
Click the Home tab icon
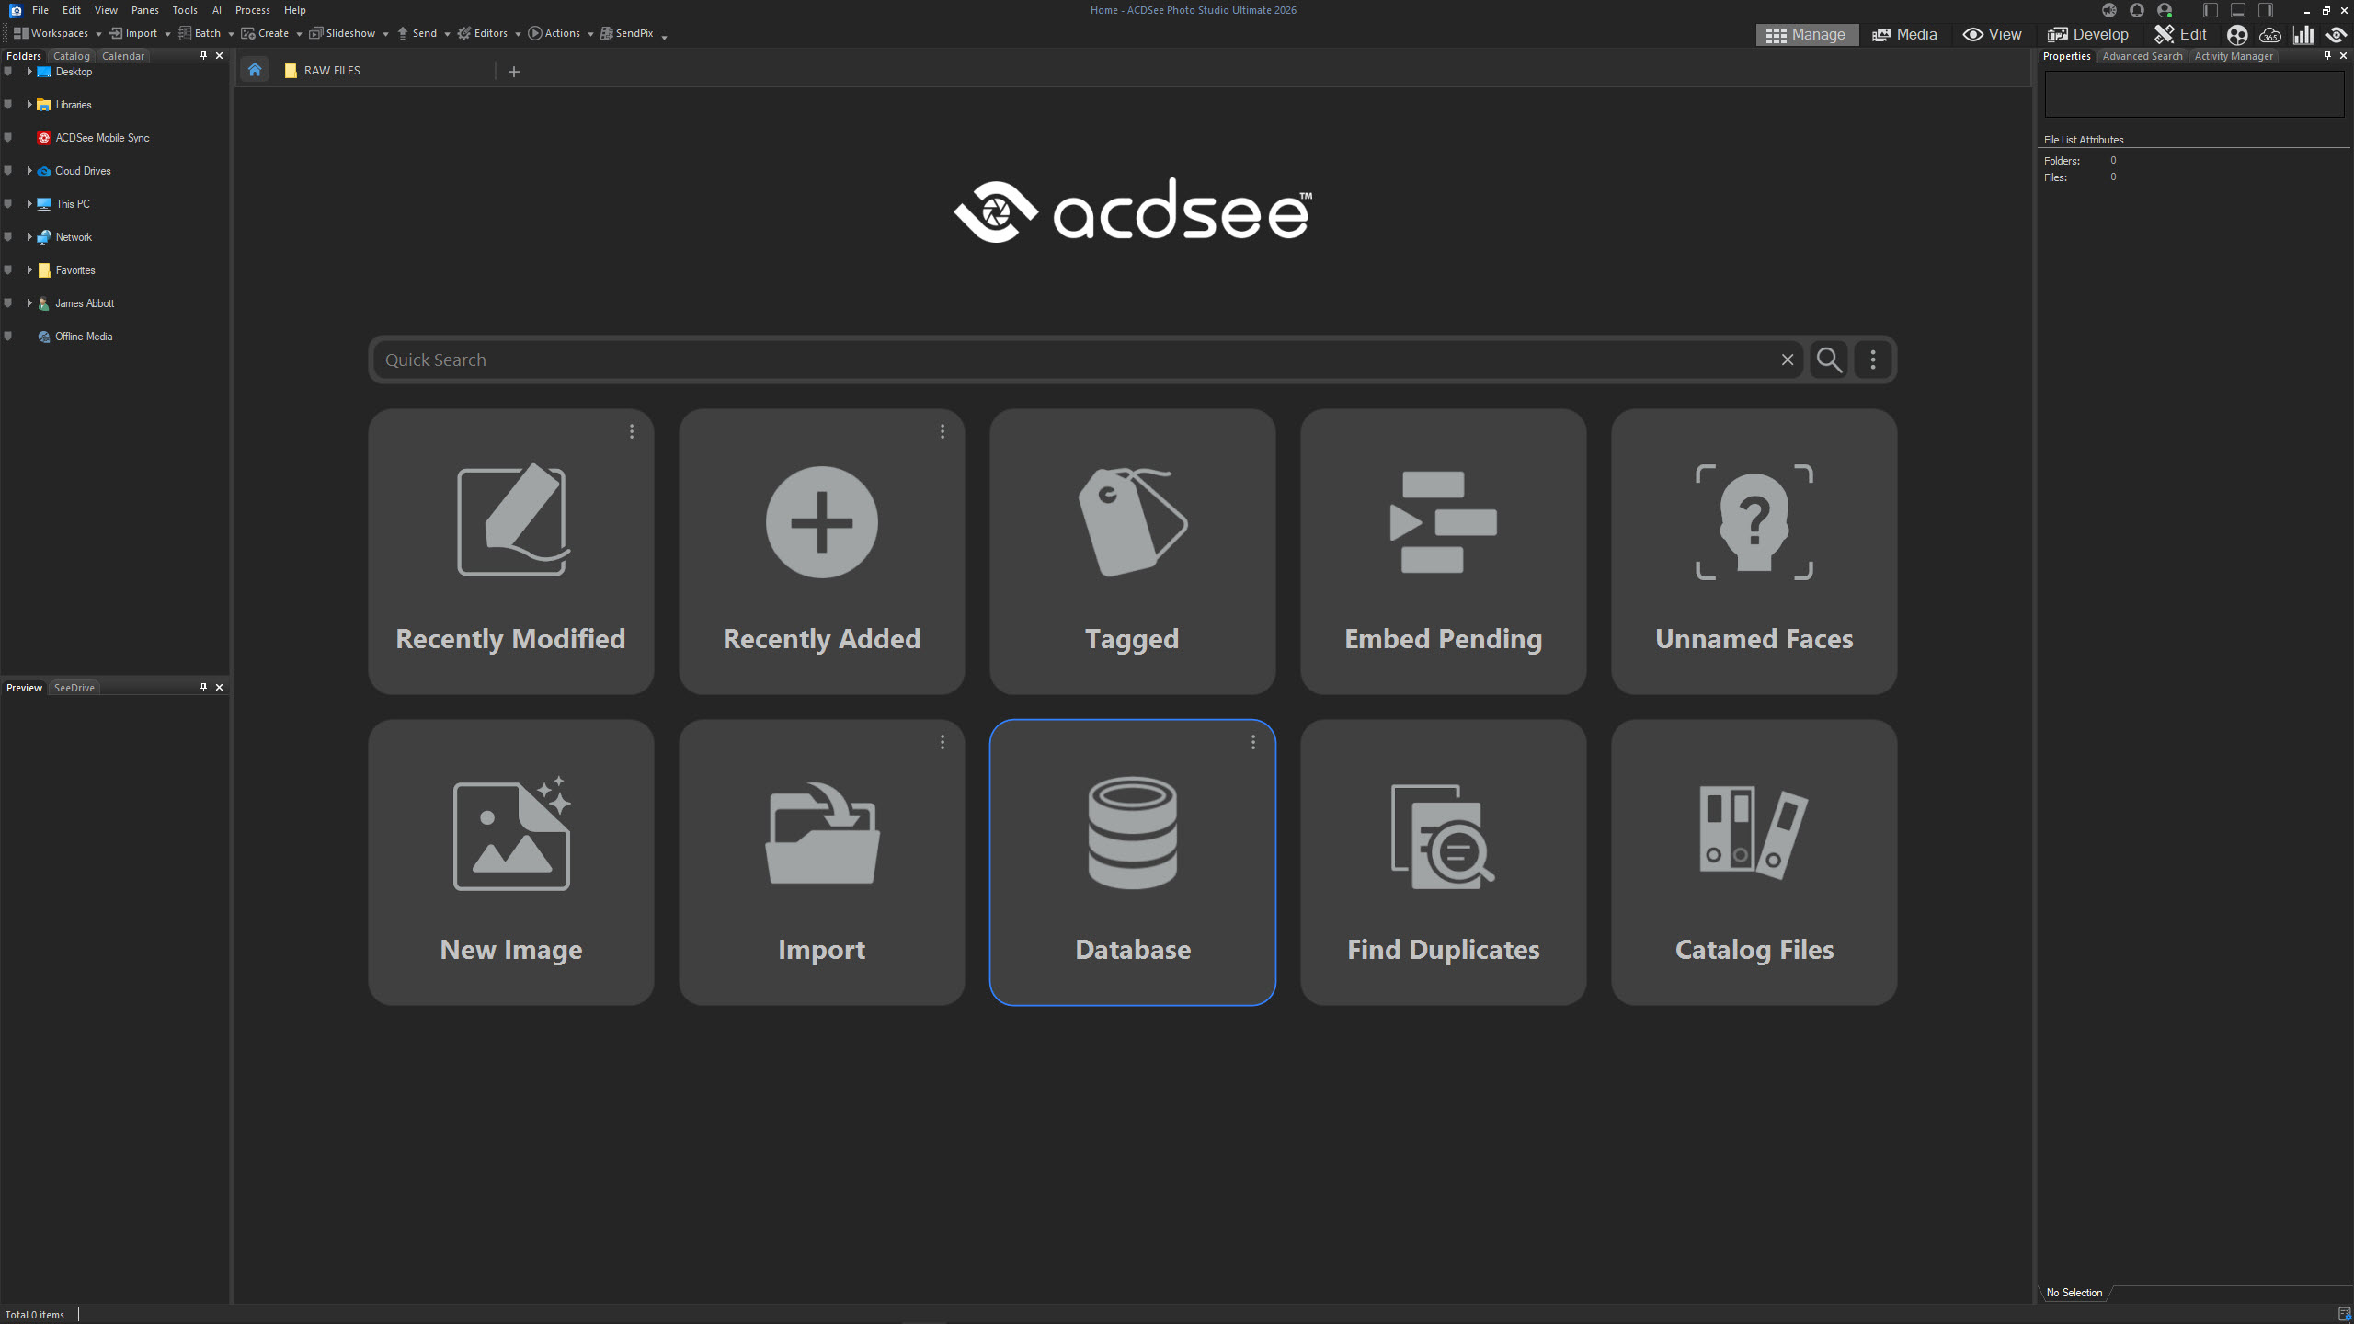(255, 70)
